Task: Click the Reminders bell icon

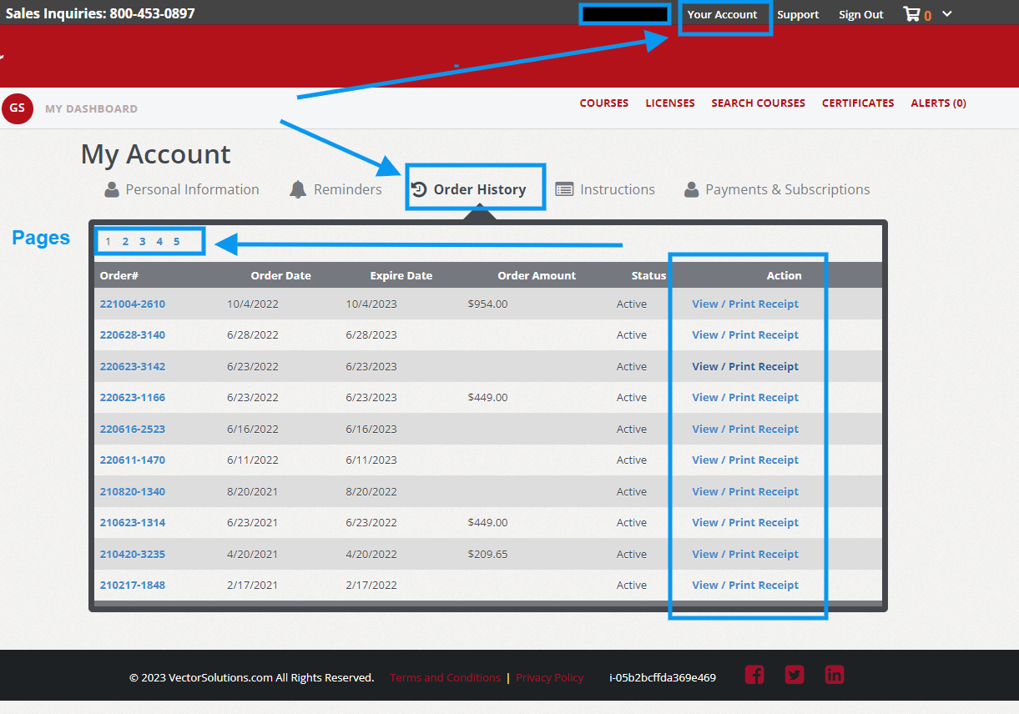Action: tap(298, 189)
